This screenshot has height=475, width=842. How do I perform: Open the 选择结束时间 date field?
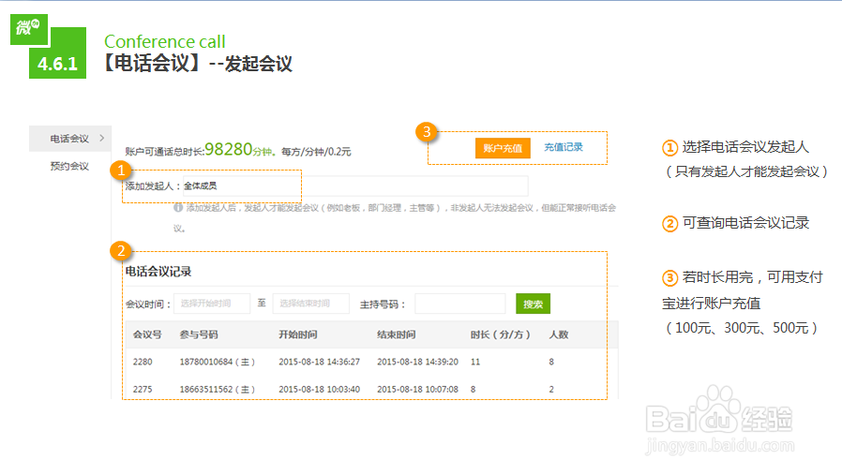pos(311,304)
